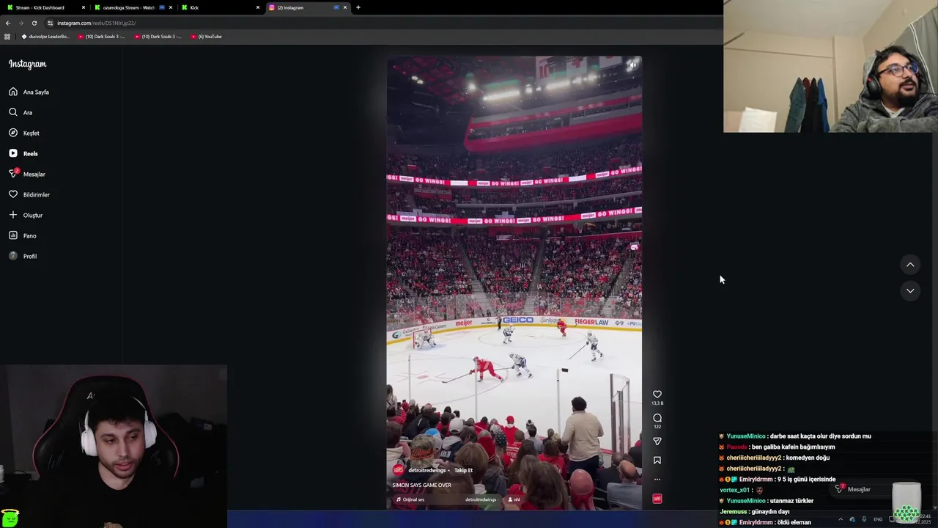Open the ducvolpe LeaderBo... bookmark
The image size is (938, 528).
[x=45, y=36]
